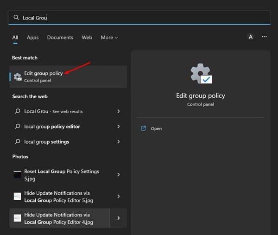The image size is (278, 235).
Task: Switch to the Apps tab
Action: [x=32, y=38]
